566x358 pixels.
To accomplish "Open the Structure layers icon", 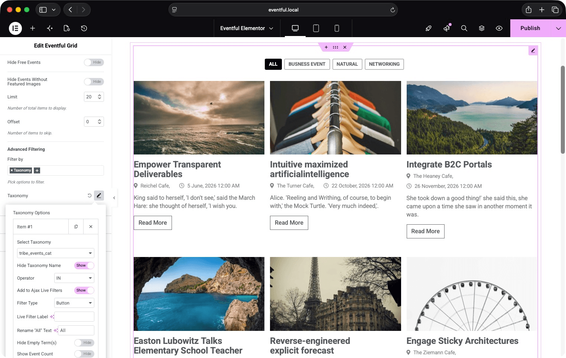I will (482, 28).
